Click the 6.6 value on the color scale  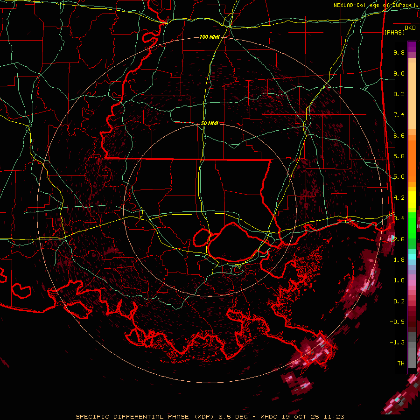click(x=399, y=135)
